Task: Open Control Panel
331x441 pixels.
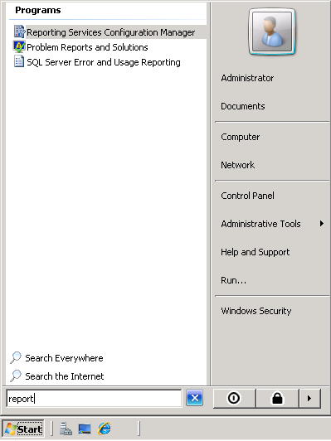Action: pyautogui.click(x=247, y=196)
